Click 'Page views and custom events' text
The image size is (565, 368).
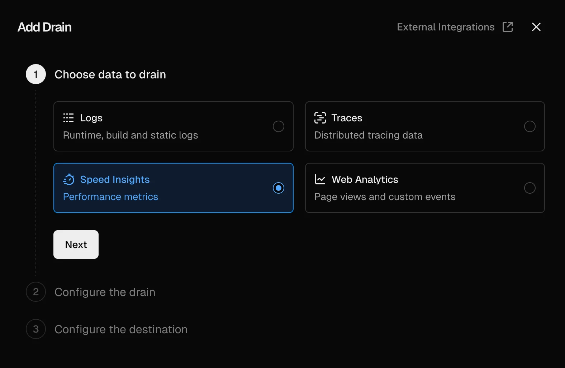coord(385,197)
